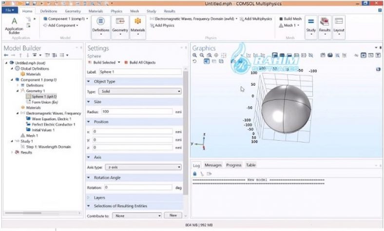
Task: Open the Axis type dropdown
Action: tap(140, 167)
